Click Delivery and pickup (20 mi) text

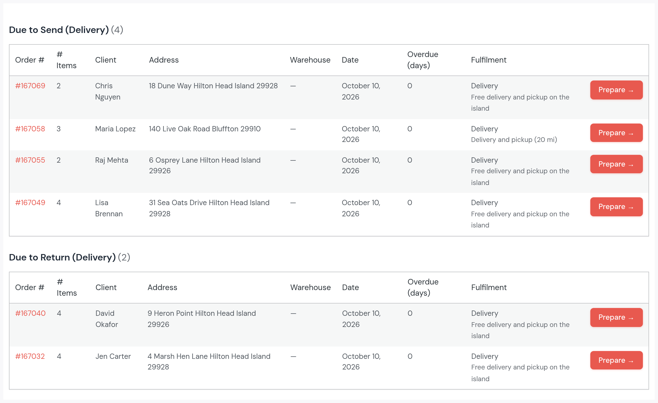point(514,140)
